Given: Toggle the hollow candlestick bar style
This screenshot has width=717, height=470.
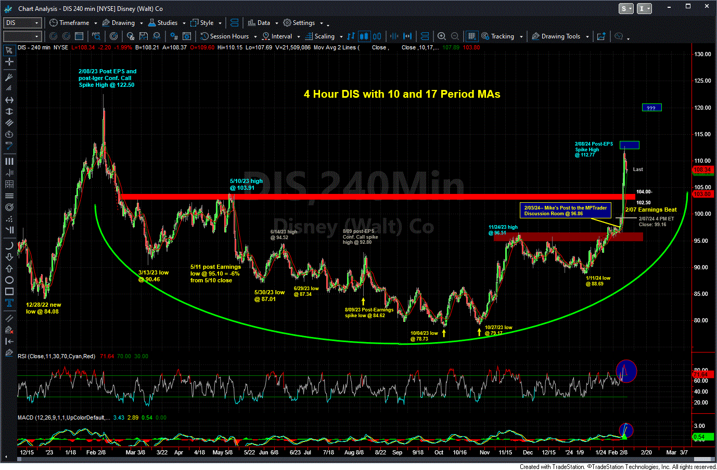Looking at the screenshot, I should coord(377,36).
